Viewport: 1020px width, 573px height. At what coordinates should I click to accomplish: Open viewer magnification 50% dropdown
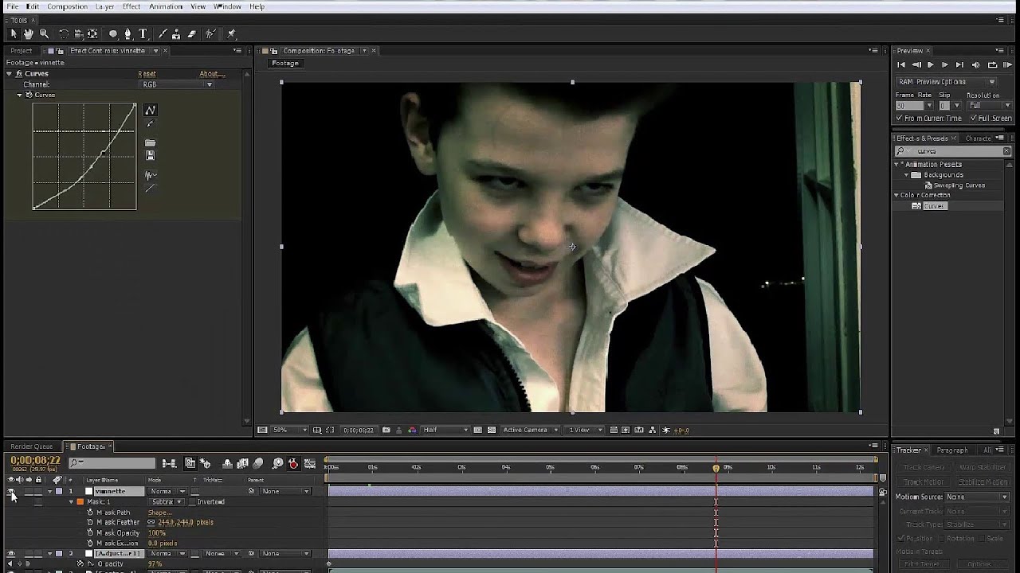289,430
